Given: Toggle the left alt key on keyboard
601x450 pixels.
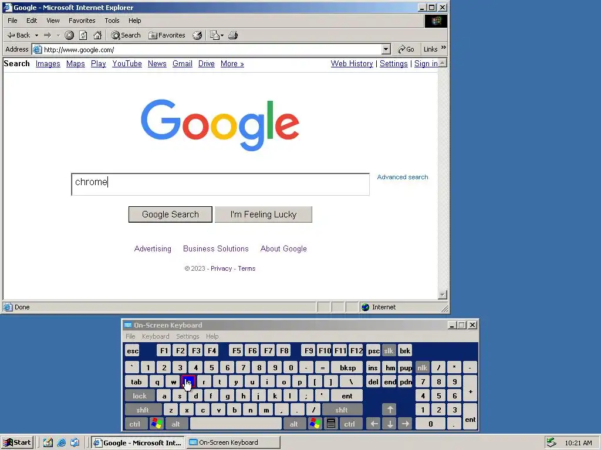Looking at the screenshot, I should pyautogui.click(x=175, y=424).
